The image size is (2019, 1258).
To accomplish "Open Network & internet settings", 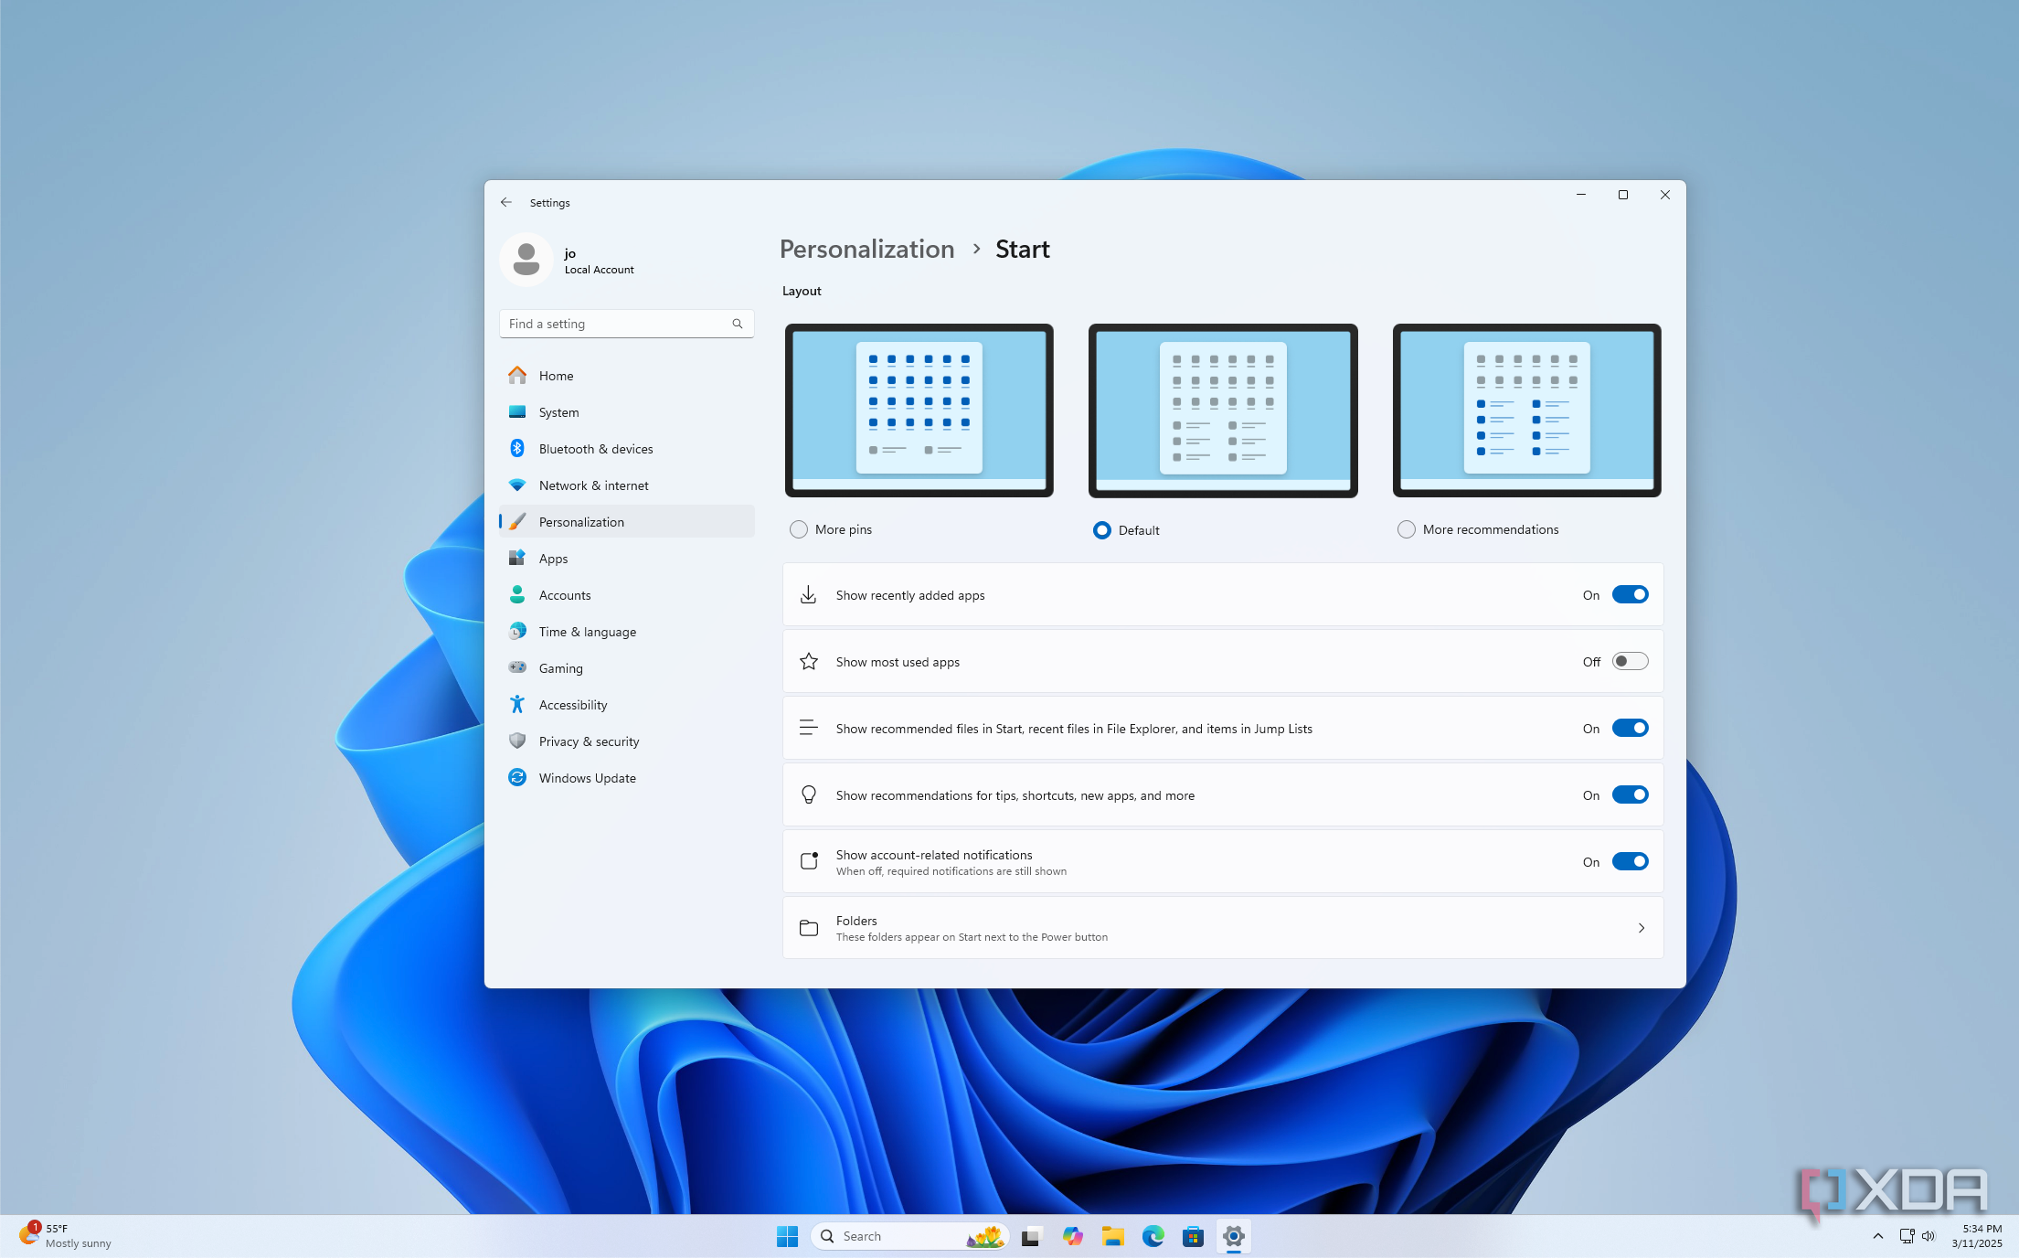I will pos(627,485).
